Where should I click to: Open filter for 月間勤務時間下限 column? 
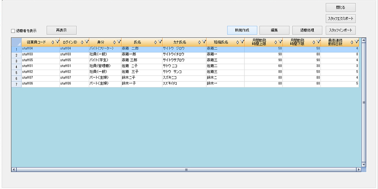pyautogui.click(x=318, y=42)
